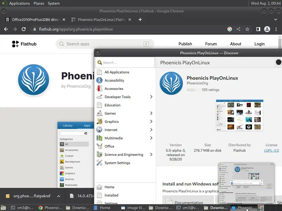The width and height of the screenshot is (282, 211).
Task: Close the Phoenicis Flathub Chrome tab
Action: pyautogui.click(x=130, y=20)
